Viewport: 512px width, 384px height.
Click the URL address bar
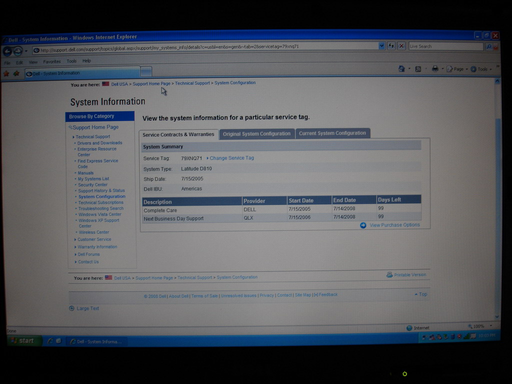(205, 48)
